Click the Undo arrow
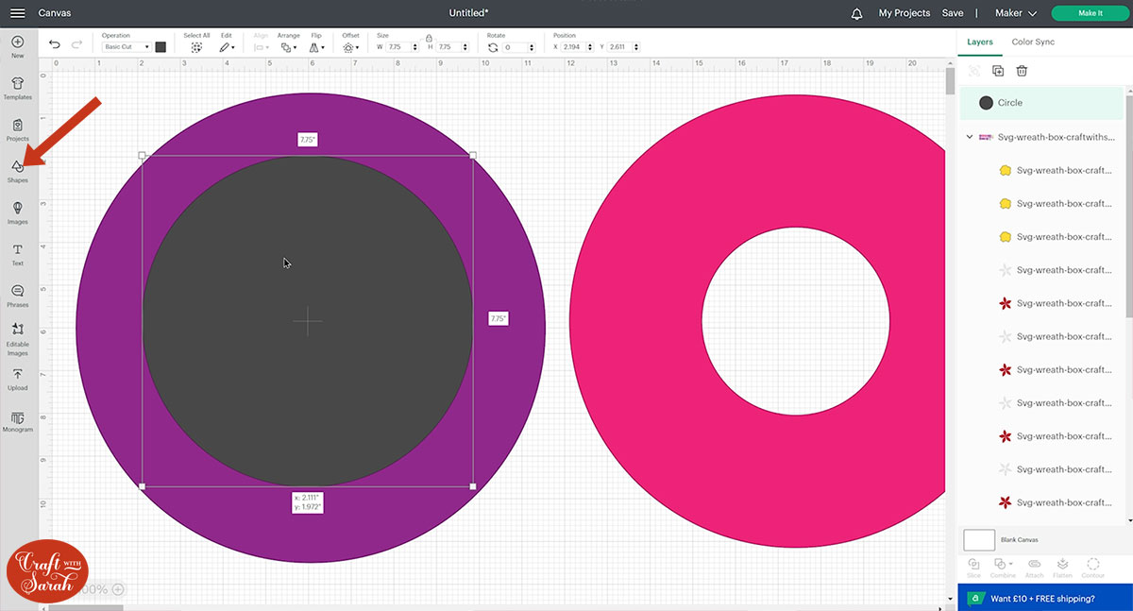1133x611 pixels. [55, 45]
